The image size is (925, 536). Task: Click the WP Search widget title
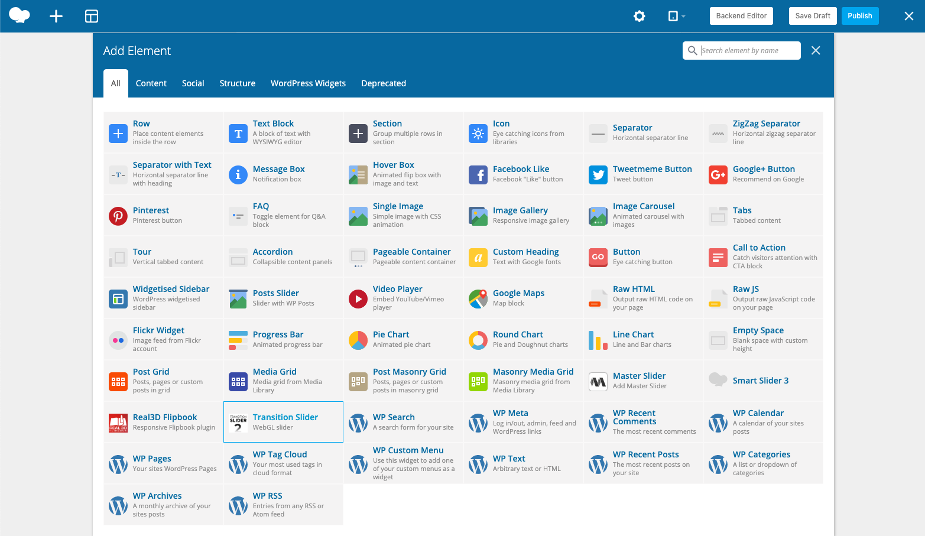pos(394,417)
